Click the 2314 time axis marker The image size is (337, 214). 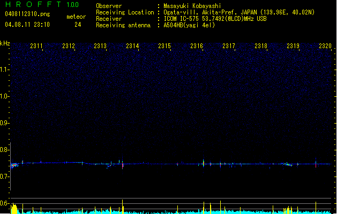pos(132,45)
